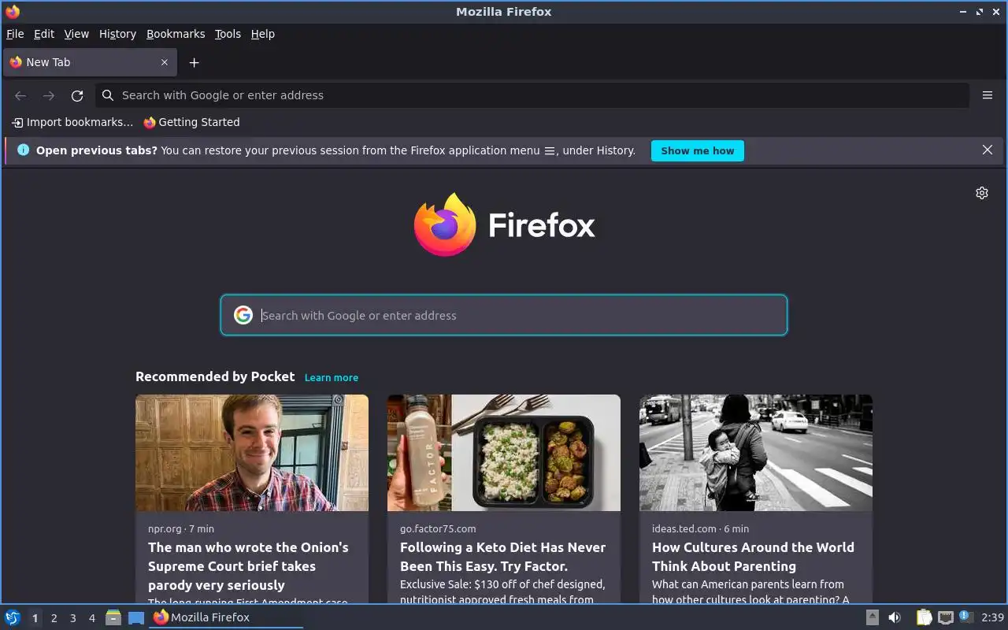Focus the center Google search box
Image resolution: width=1008 pixels, height=630 pixels.
pos(504,315)
